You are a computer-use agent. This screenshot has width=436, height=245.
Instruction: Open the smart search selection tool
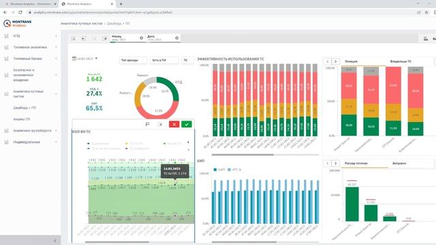point(74,38)
